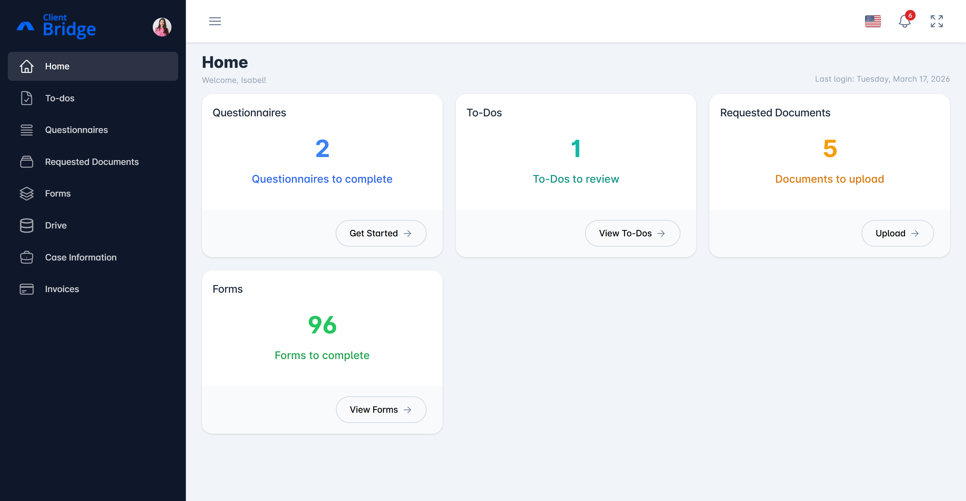Click the Questionnaires list icon in sidebar
The height and width of the screenshot is (501, 966).
26,130
